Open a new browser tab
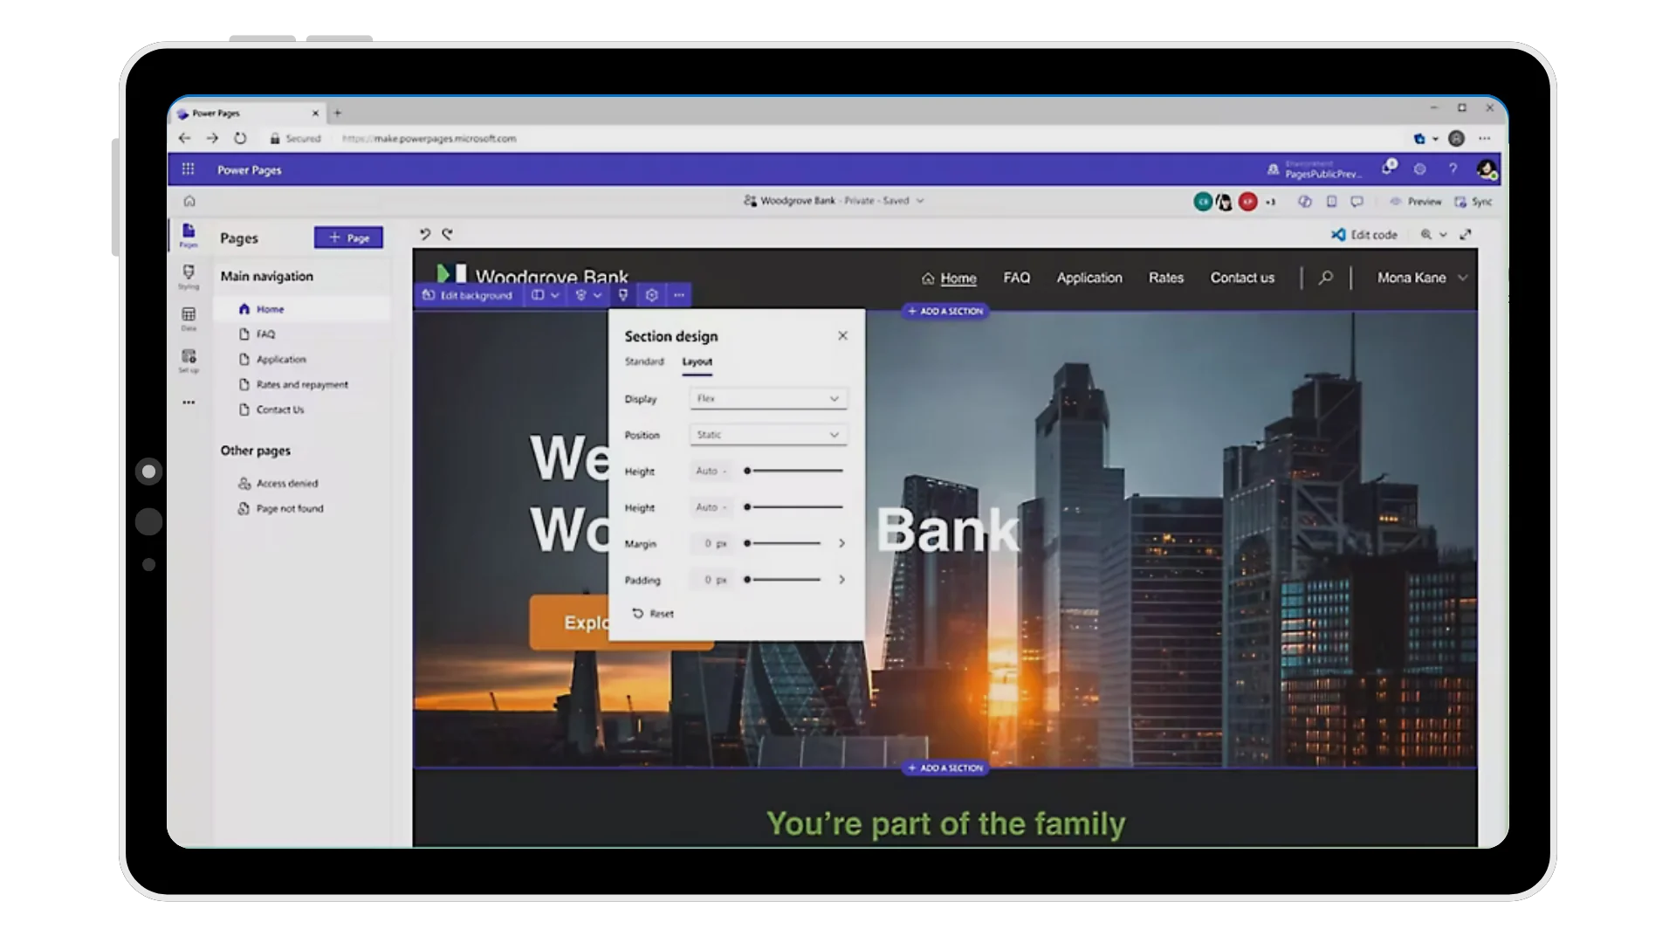 pyautogui.click(x=338, y=113)
